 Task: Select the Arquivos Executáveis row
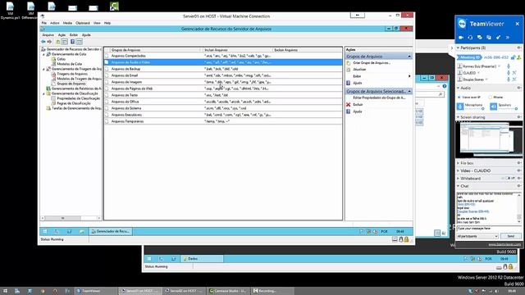coord(223,115)
